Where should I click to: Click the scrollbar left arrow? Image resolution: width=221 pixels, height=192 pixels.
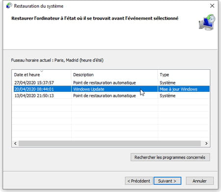click(x=15, y=143)
